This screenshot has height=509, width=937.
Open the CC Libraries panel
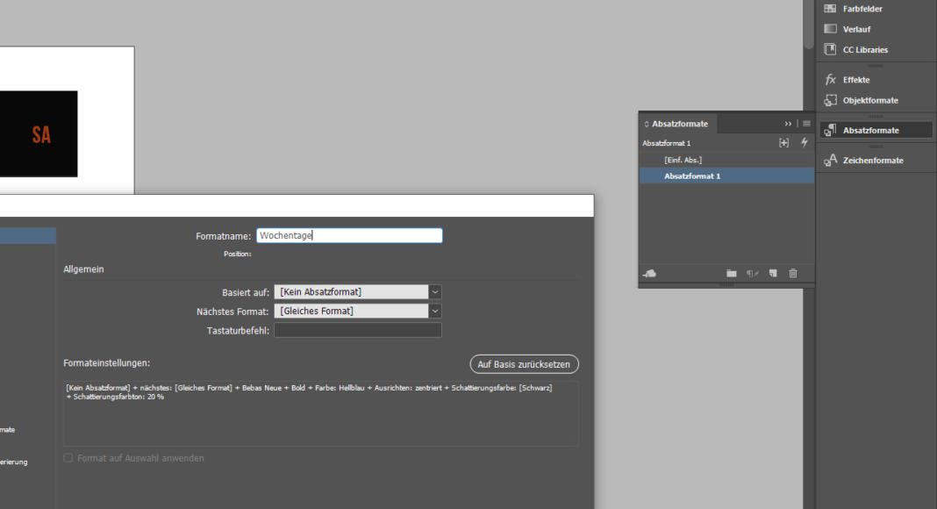click(830, 50)
